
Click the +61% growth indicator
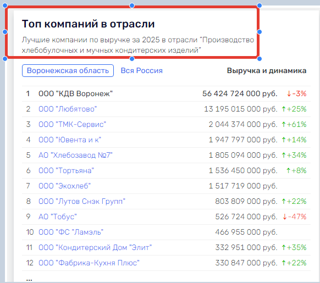[294, 124]
